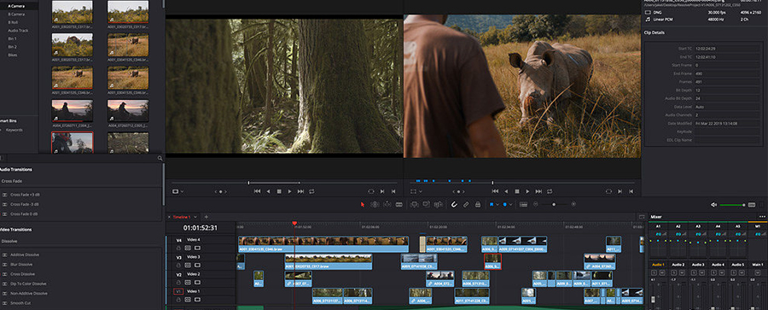The image size is (768, 310).
Task: Click the blue Flag icon
Action: coord(492,205)
